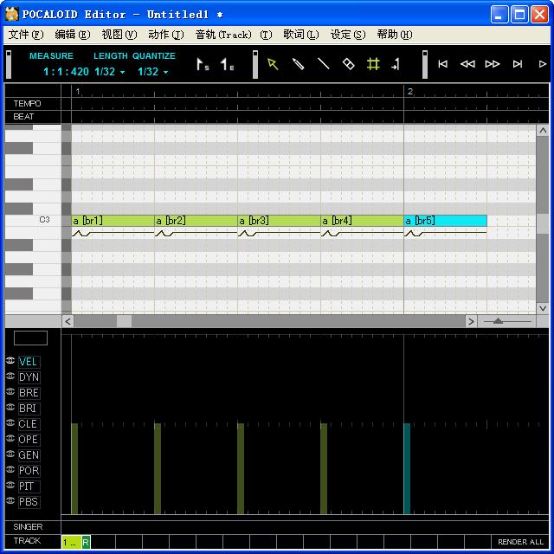Toggle the eye icon next to DYN
Image resolution: width=554 pixels, height=554 pixels.
10,377
